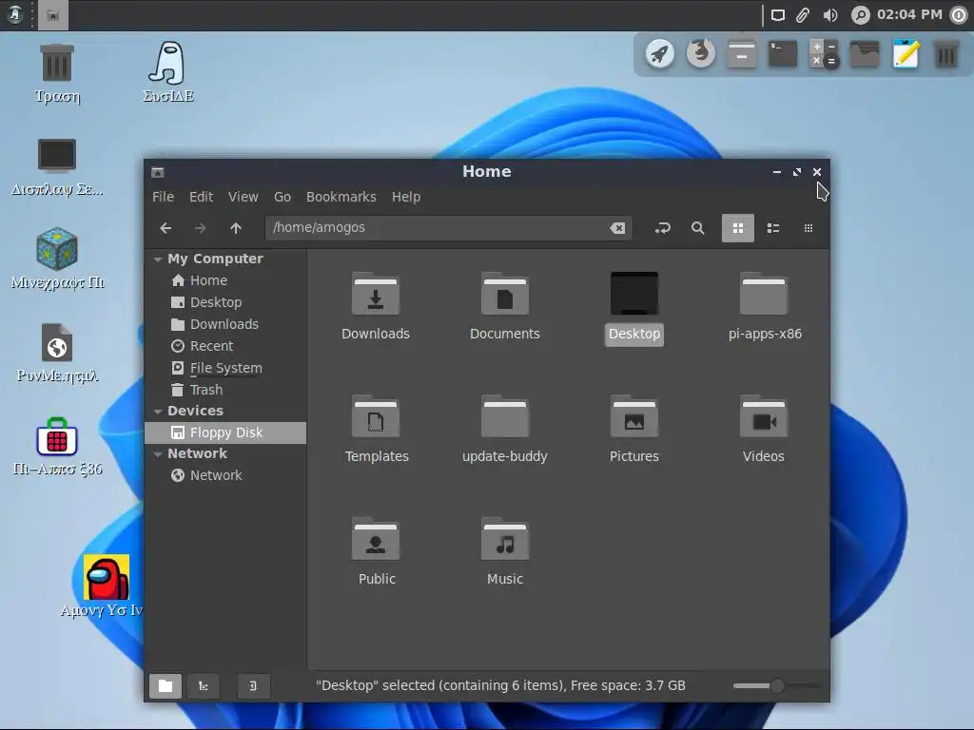
Task: Select the pi-apps-x86 folder
Action: [x=764, y=294]
